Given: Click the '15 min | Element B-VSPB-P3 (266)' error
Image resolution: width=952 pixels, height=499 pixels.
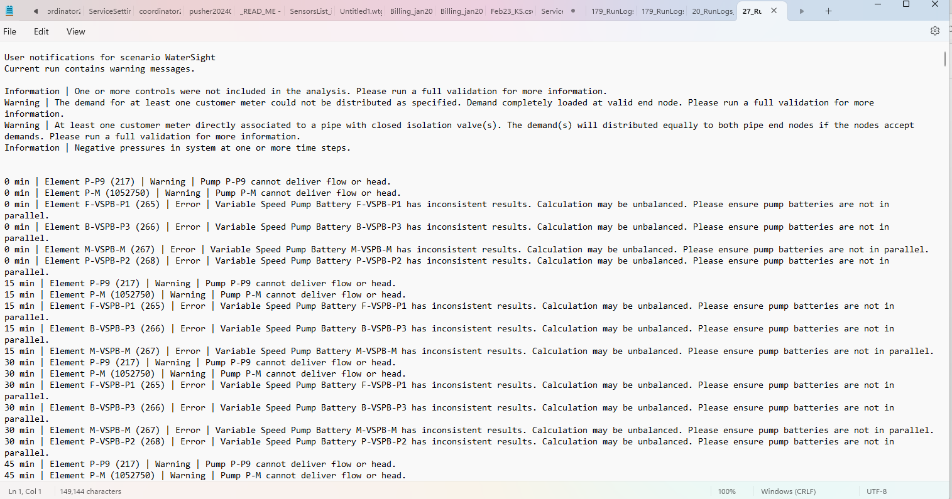Looking at the screenshot, I should 449,334.
